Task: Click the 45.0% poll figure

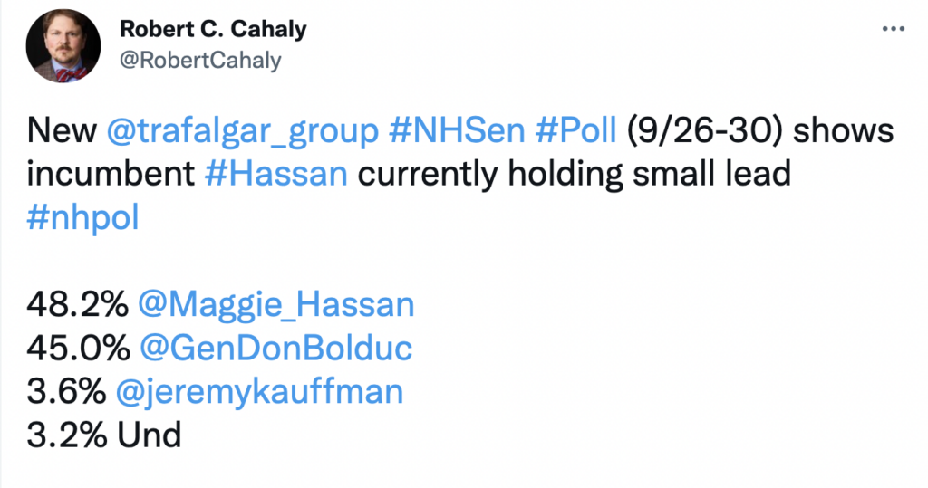Action: coord(78,349)
